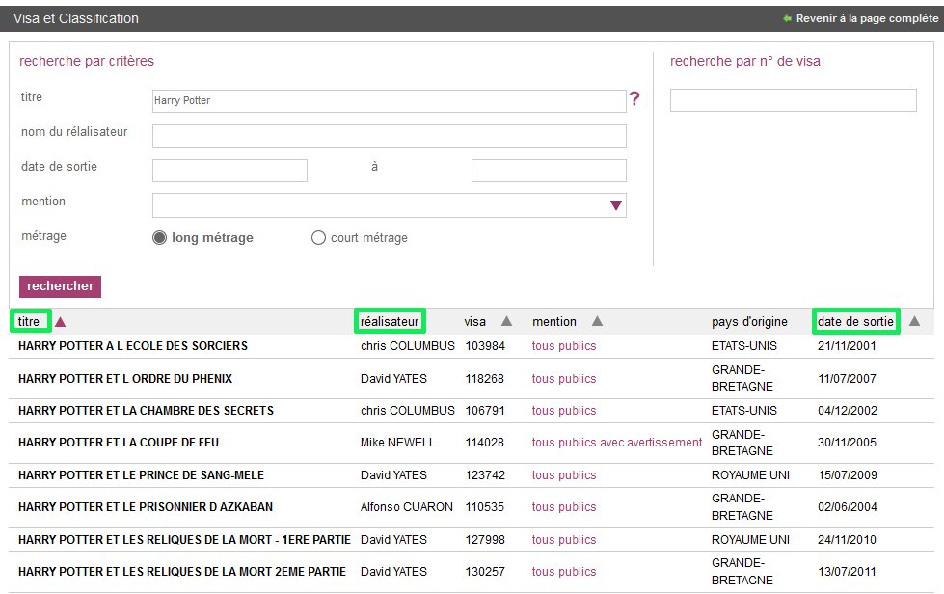Click the réalisateur column header
This screenshot has height=594, width=944.
[390, 321]
